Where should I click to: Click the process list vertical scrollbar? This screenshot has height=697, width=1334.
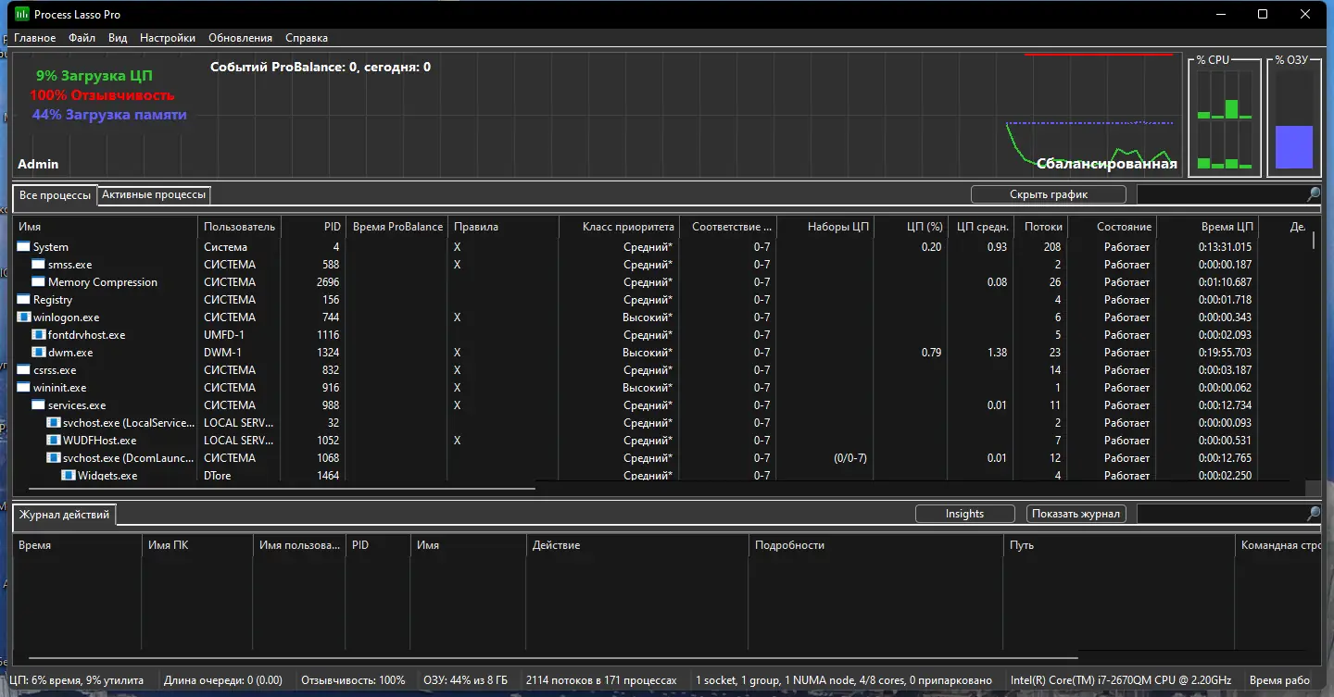coord(1314,352)
